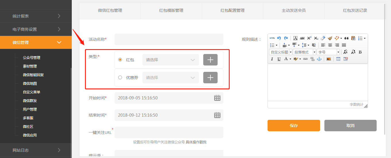The image size is (391, 158).
Task: Open the 红包 请选择 dropdown
Action: click(171, 60)
